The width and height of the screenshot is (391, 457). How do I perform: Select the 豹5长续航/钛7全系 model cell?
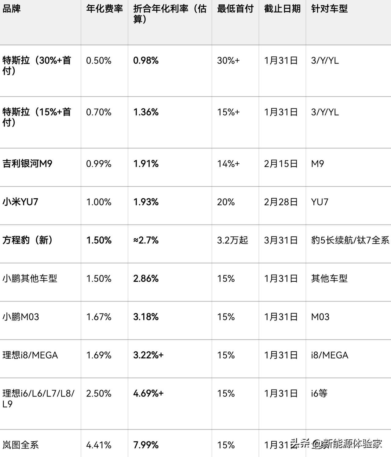tap(350, 240)
